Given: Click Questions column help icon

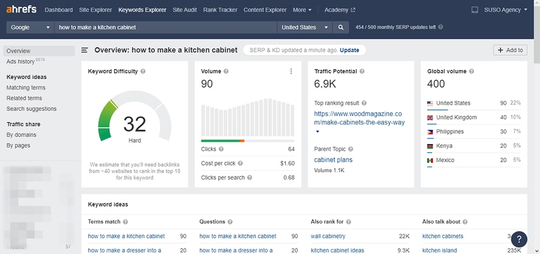Looking at the screenshot, I should coord(230,222).
